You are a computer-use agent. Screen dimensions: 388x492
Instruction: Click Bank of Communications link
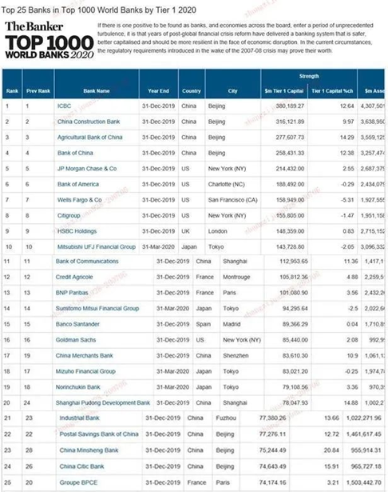click(x=87, y=262)
